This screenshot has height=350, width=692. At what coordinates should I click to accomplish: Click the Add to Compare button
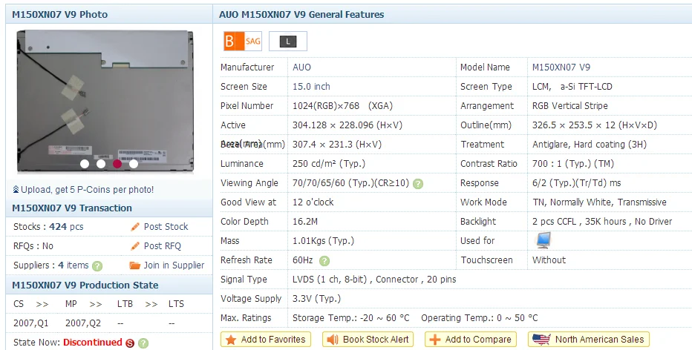[471, 340]
